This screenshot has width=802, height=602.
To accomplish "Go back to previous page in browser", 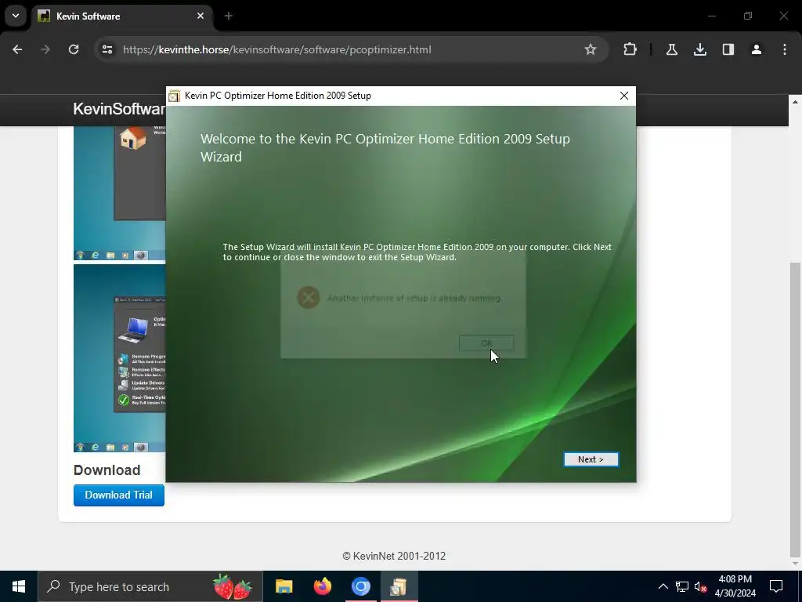I will tap(17, 49).
